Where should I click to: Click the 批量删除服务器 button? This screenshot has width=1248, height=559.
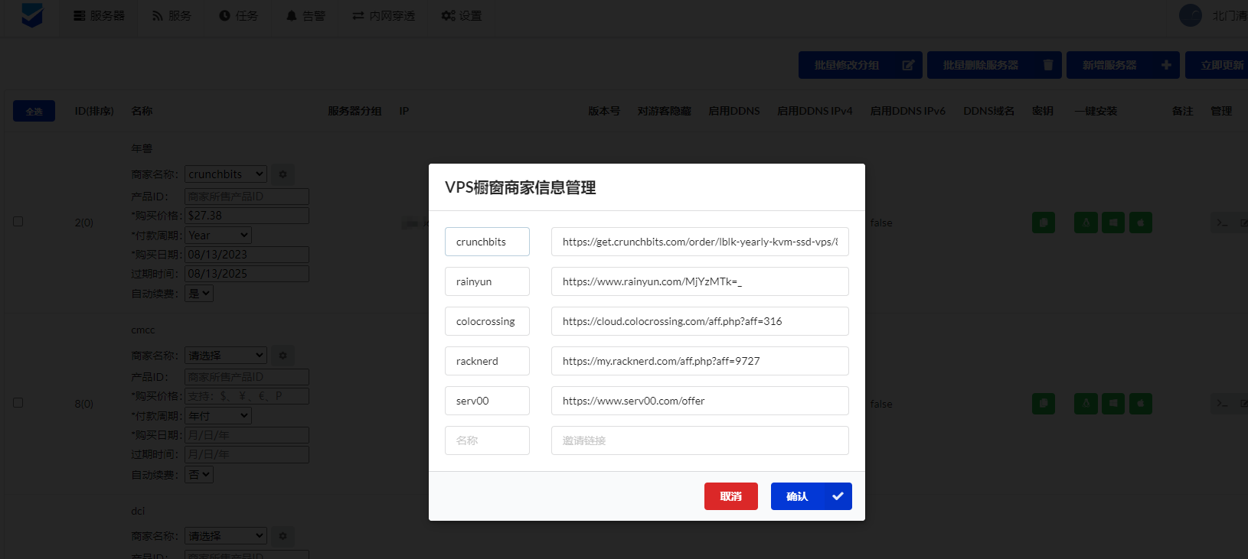pos(995,65)
